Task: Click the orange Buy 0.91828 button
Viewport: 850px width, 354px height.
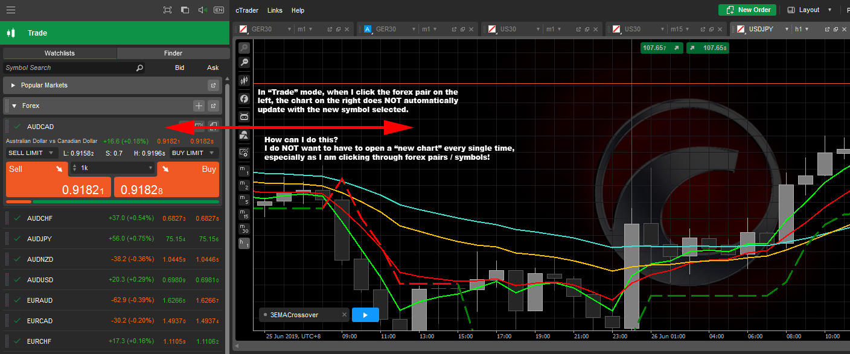Action: pos(166,179)
